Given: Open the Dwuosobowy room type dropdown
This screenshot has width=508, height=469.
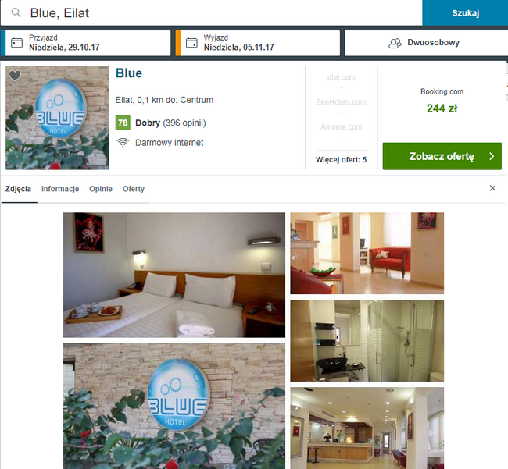Looking at the screenshot, I should tap(426, 43).
